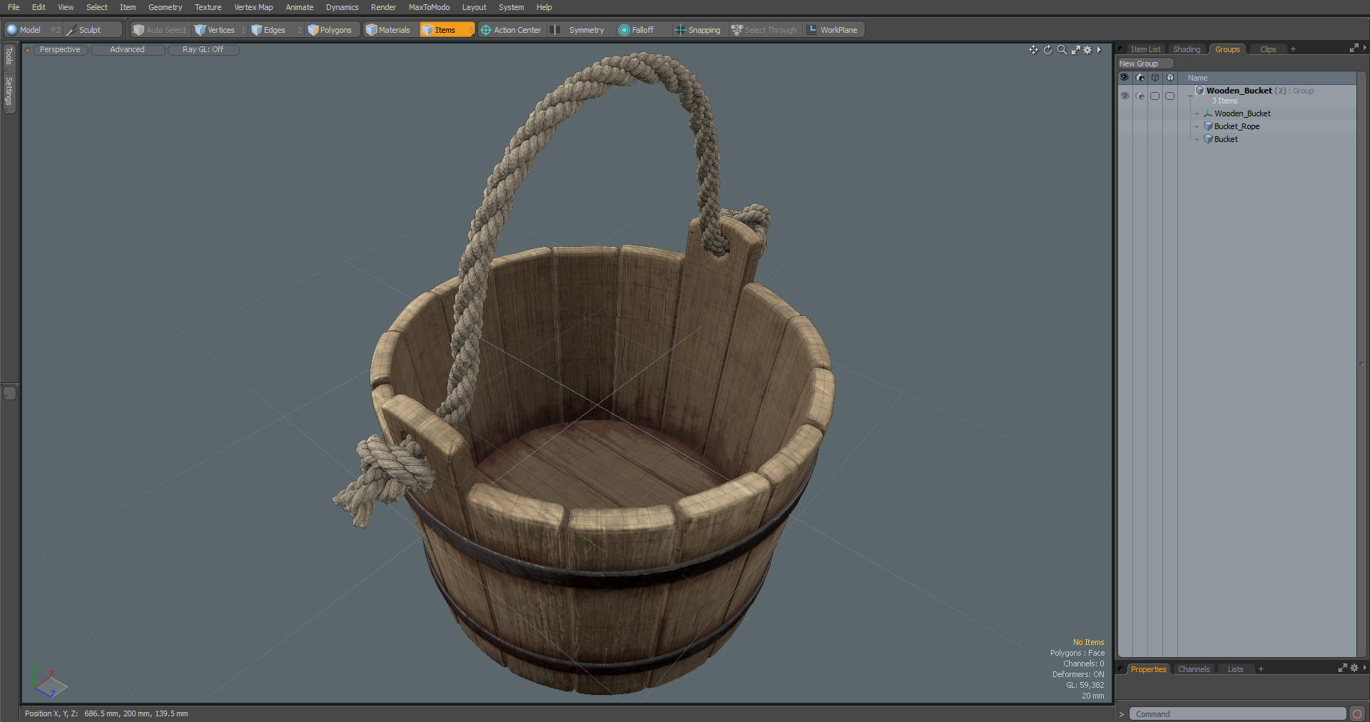
Task: Click the Command input field
Action: coord(1237,714)
